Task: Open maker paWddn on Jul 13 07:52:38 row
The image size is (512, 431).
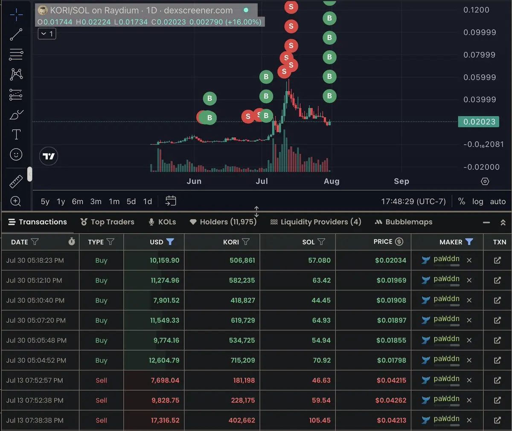Action: 446,399
